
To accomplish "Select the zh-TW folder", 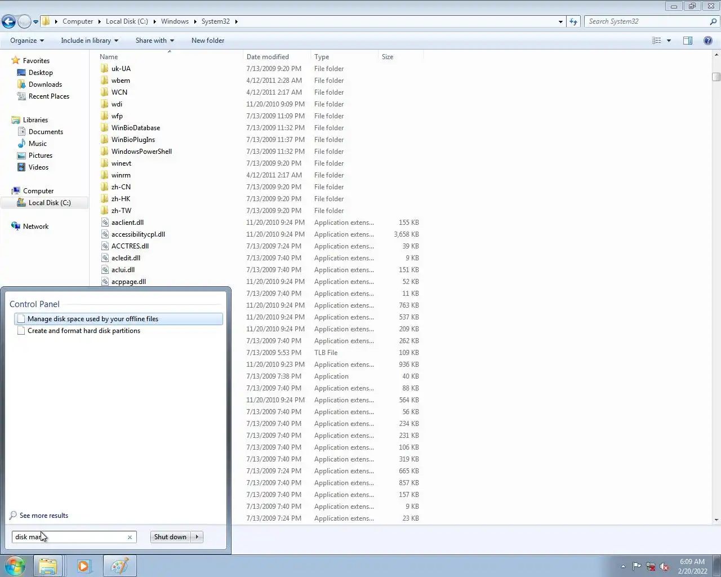I will (x=121, y=211).
